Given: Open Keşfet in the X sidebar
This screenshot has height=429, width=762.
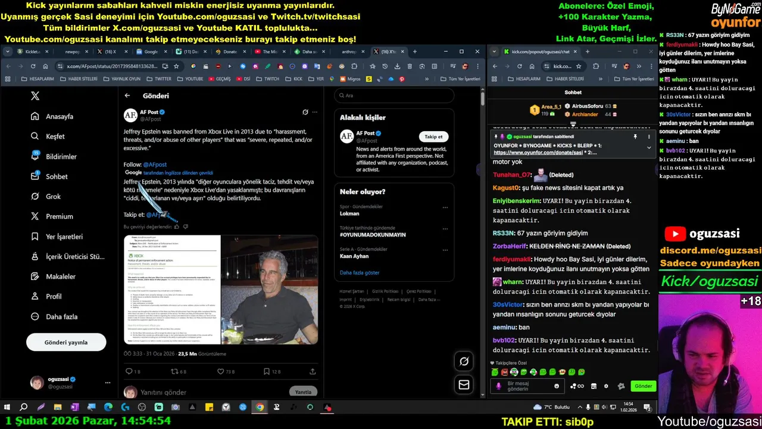Looking at the screenshot, I should 48,136.
